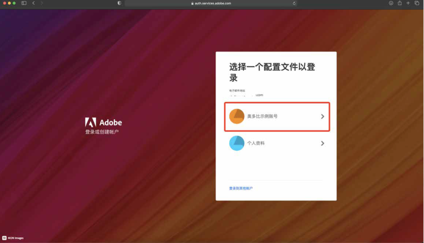This screenshot has height=243, width=424.
Task: Click the Adobe logo icon
Action: [x=91, y=122]
